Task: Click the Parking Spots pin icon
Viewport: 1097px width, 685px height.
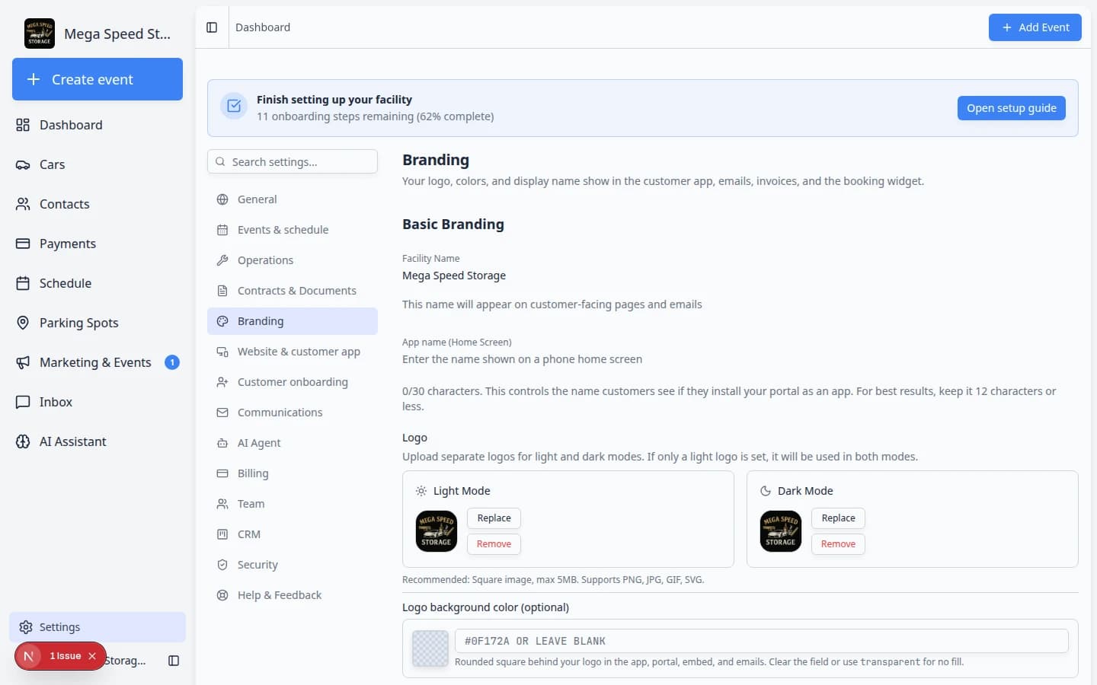Action: point(23,323)
